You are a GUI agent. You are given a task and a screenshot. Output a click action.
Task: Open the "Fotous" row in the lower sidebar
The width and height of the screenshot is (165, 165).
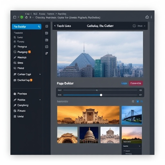pos(20,111)
